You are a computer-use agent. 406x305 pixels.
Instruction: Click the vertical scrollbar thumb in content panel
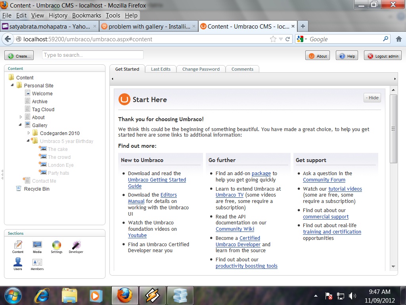393,129
